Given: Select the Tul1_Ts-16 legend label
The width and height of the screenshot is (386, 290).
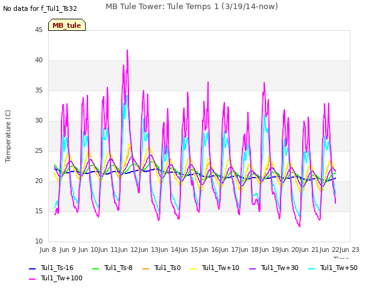Looking at the screenshot, I should (57, 268).
